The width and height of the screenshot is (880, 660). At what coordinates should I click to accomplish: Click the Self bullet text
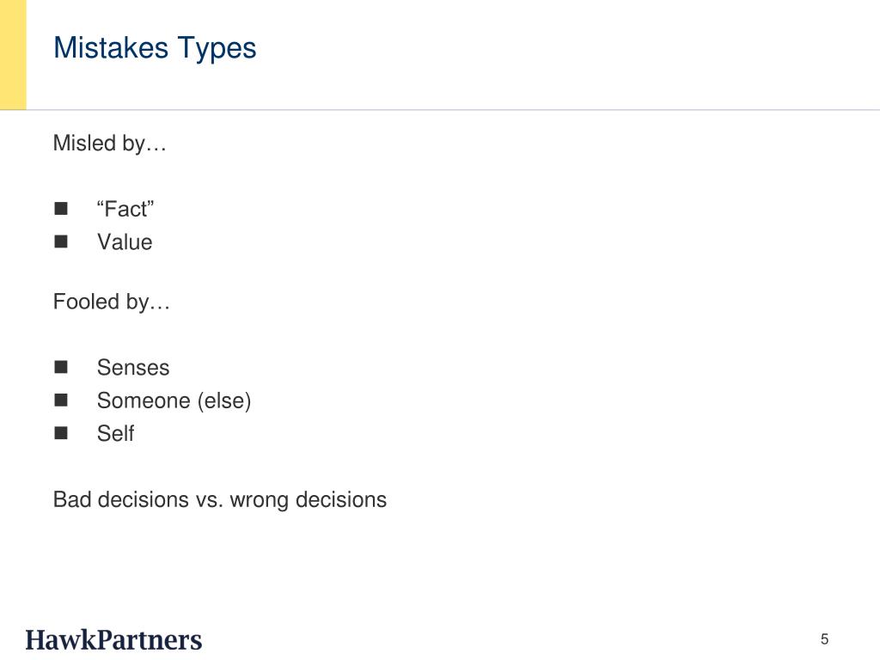[116, 433]
